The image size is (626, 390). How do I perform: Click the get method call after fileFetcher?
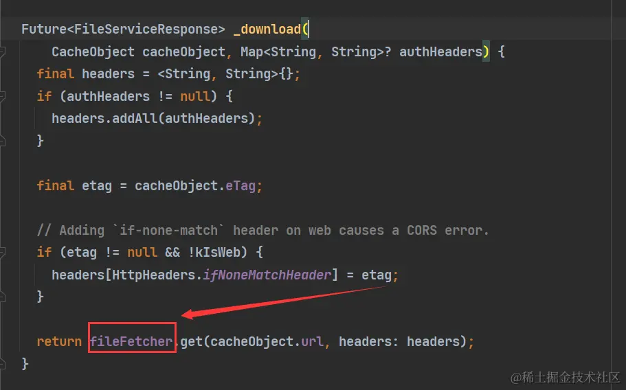tap(192, 341)
